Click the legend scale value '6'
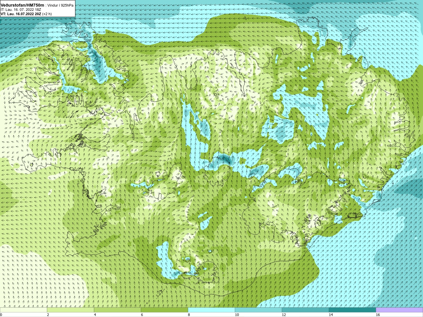The width and height of the screenshot is (423, 317). pos(142,315)
